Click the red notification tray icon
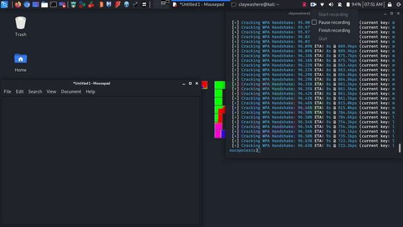403x227 pixels. (x=304, y=4)
